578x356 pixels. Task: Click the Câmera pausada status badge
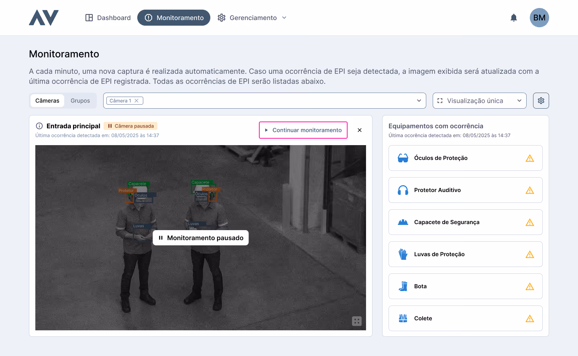130,126
